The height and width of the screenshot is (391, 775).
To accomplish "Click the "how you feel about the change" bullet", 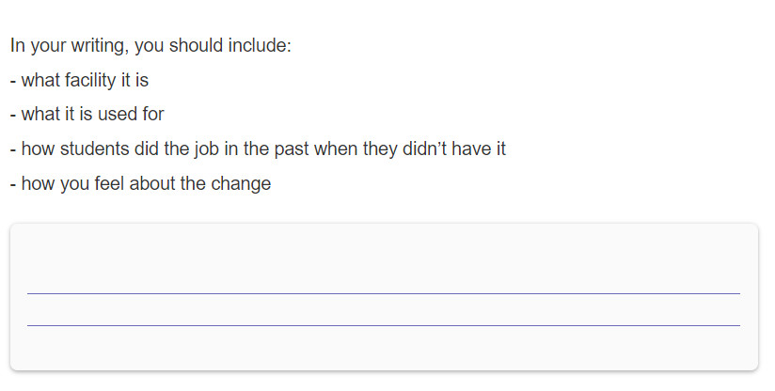I will point(140,183).
